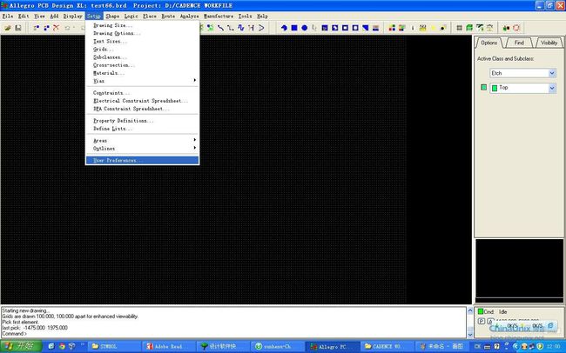Switch to Adobe Reader taskbar button
This screenshot has height=353, width=566.
[x=168, y=347]
